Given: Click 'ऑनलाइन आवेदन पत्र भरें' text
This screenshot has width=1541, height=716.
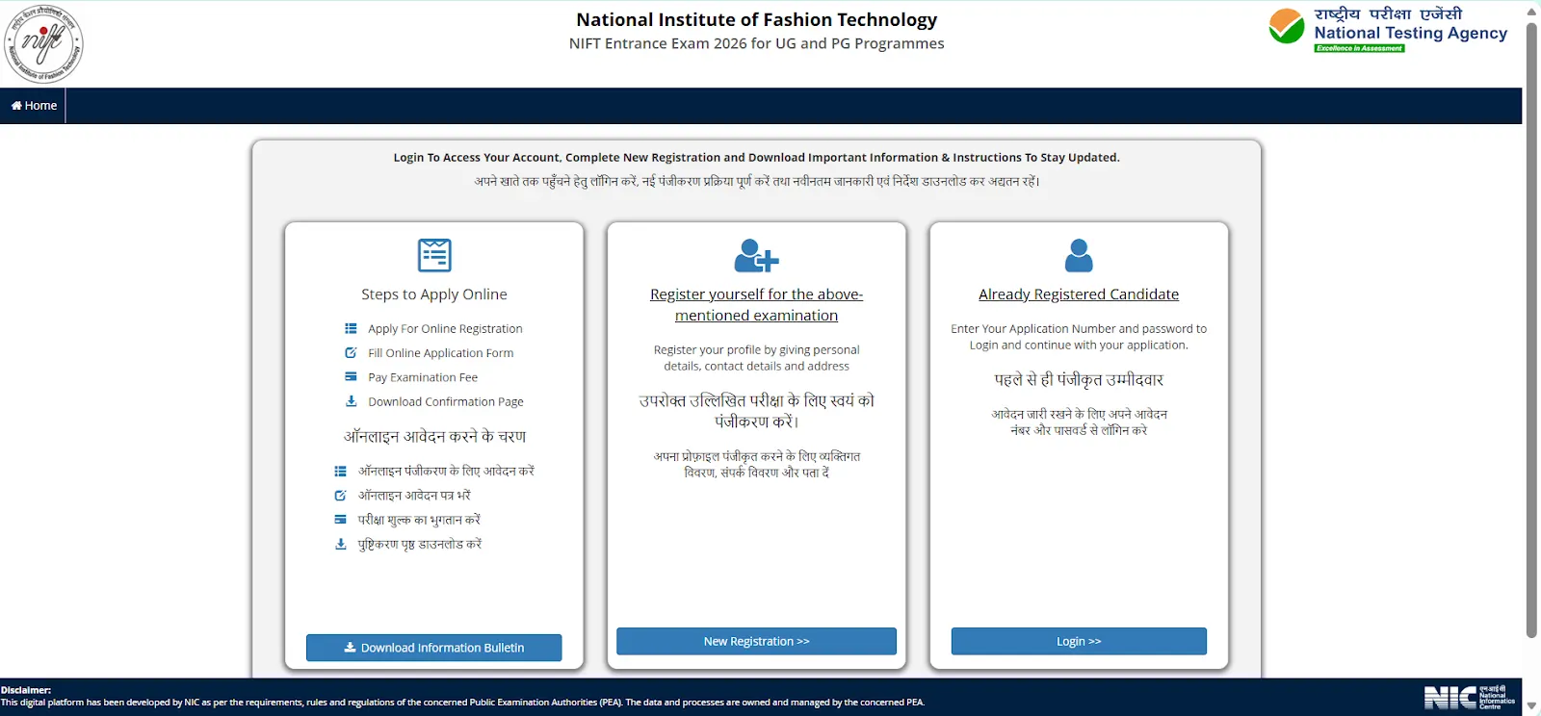Looking at the screenshot, I should pos(414,496).
